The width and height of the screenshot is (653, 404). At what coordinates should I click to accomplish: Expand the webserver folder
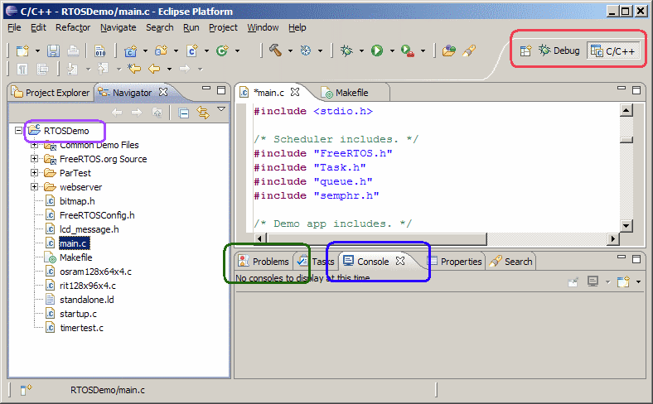pos(35,187)
